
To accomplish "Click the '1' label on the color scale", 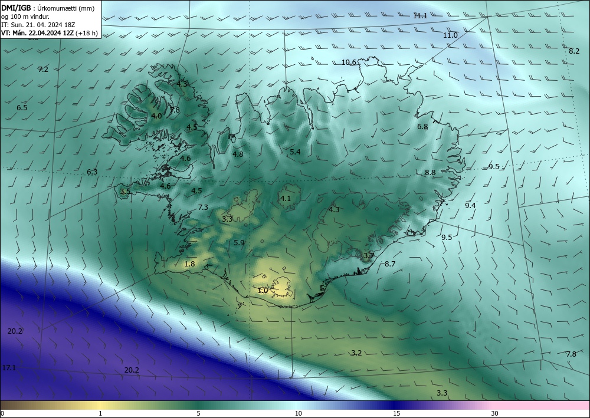I will click(x=100, y=414).
